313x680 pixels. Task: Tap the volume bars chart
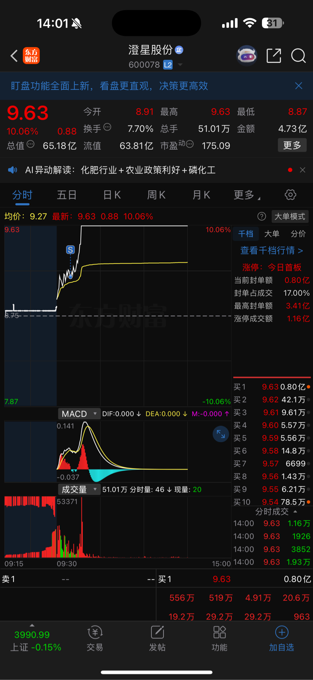click(118, 527)
